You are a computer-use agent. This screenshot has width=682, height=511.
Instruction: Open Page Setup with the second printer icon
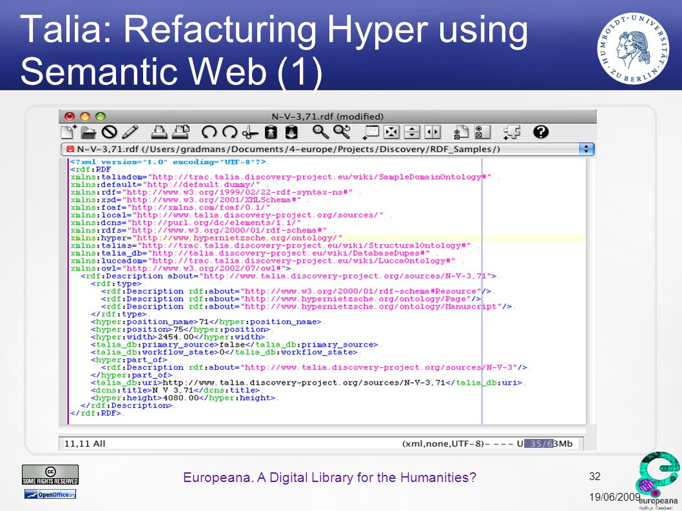(181, 131)
